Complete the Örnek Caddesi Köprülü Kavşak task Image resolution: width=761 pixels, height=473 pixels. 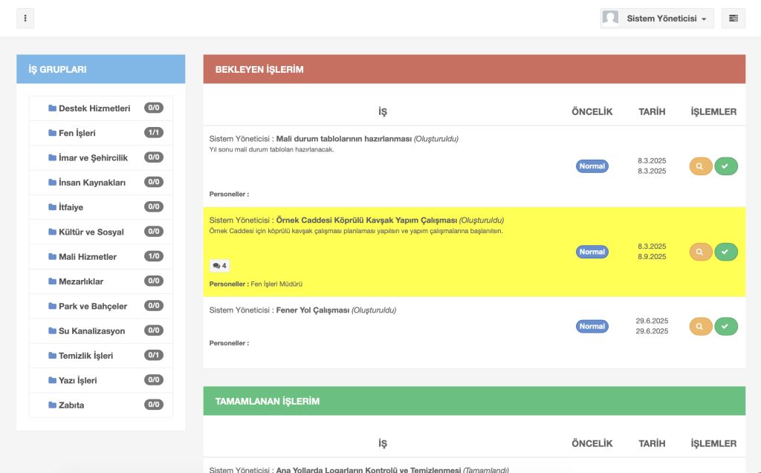tap(726, 252)
